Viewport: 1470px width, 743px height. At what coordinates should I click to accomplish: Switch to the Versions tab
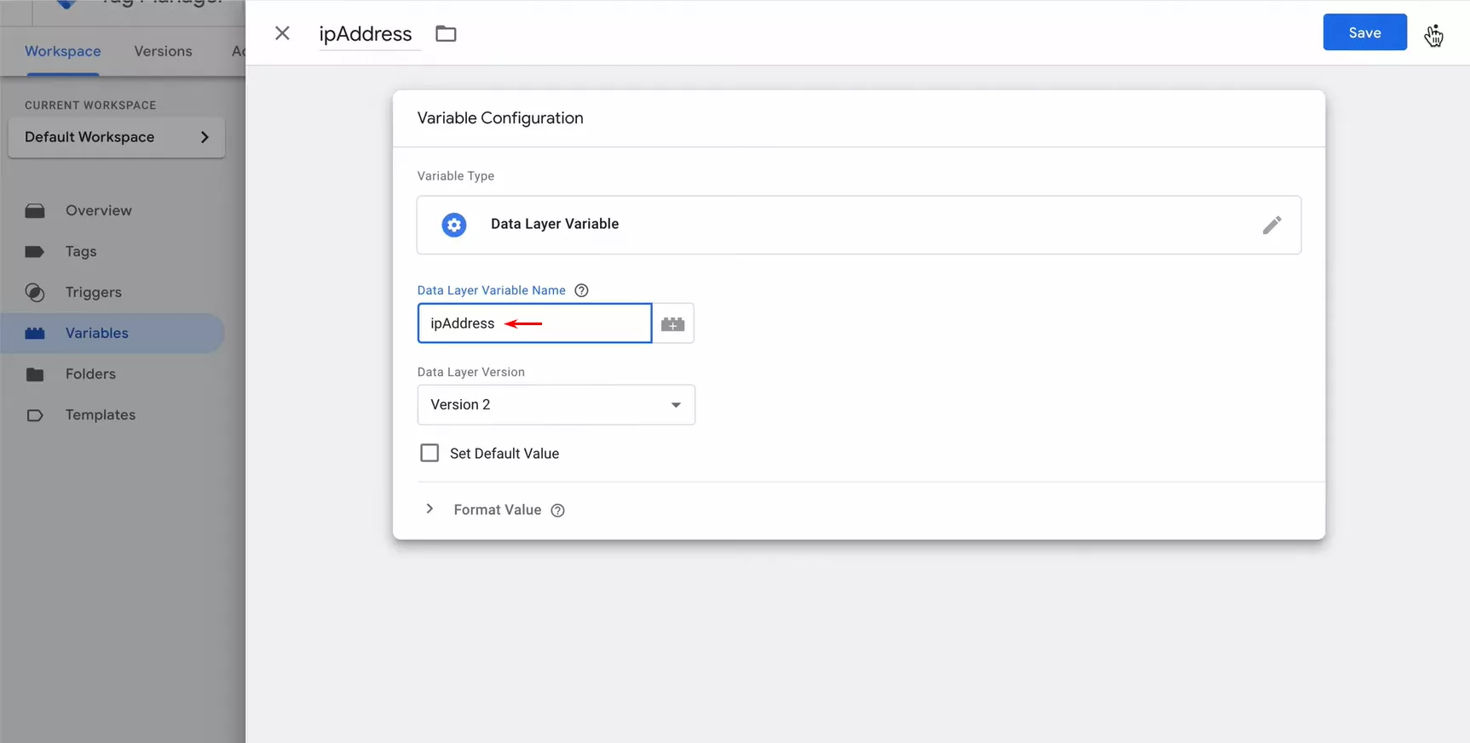[163, 51]
